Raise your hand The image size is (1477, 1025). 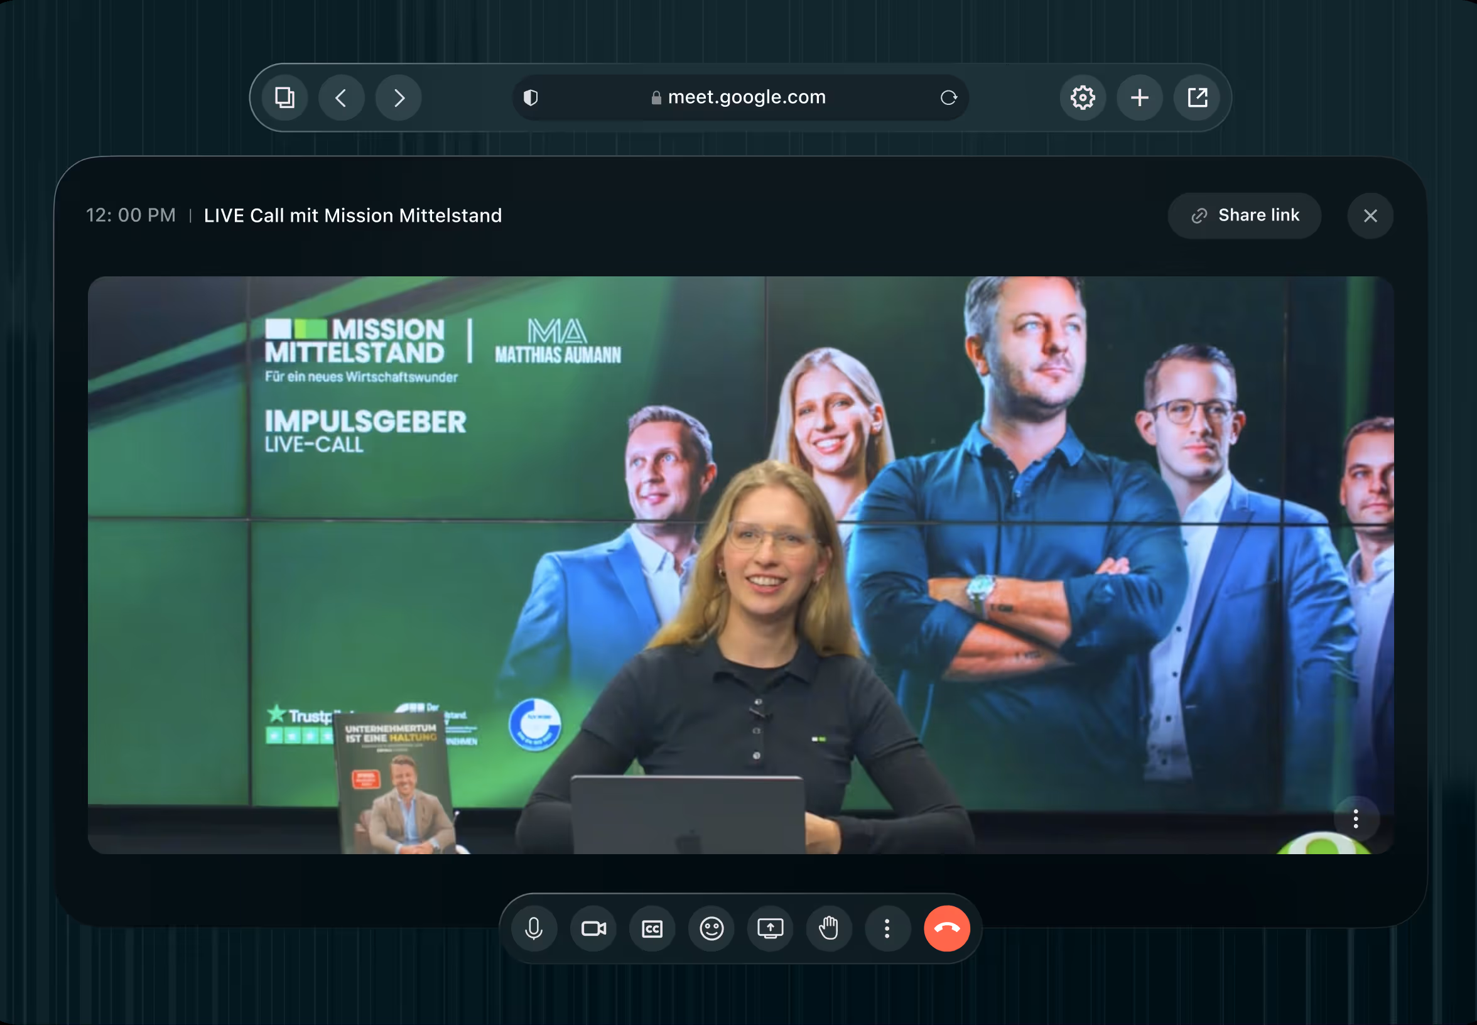(x=829, y=929)
